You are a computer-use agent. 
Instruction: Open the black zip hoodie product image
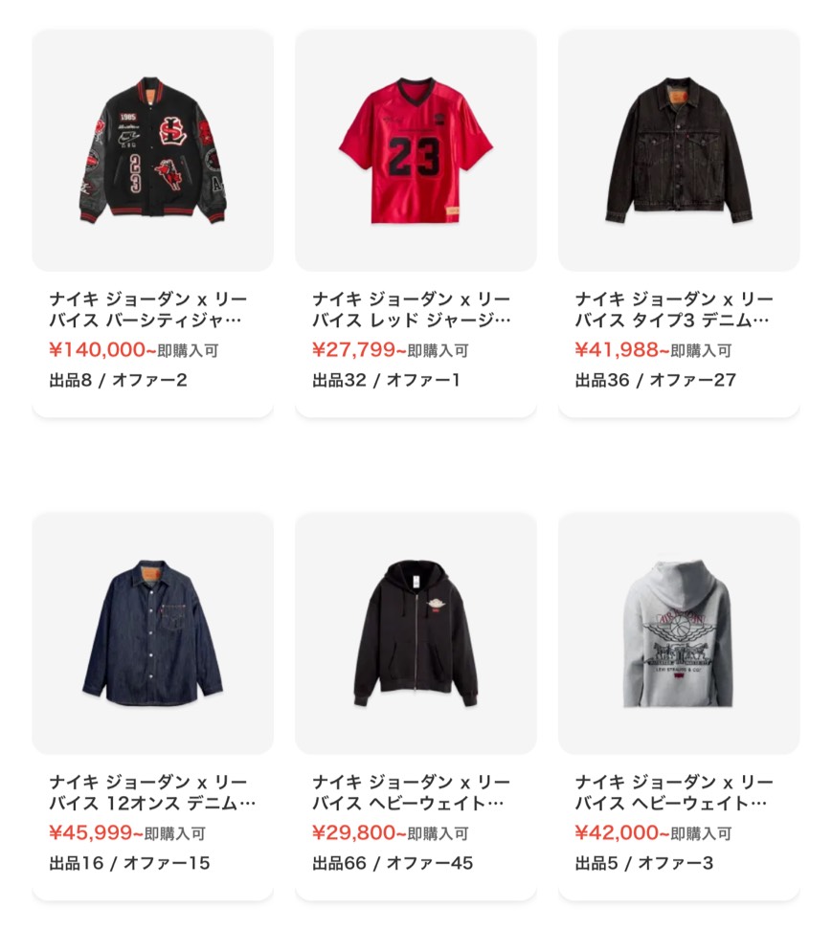[x=416, y=632]
